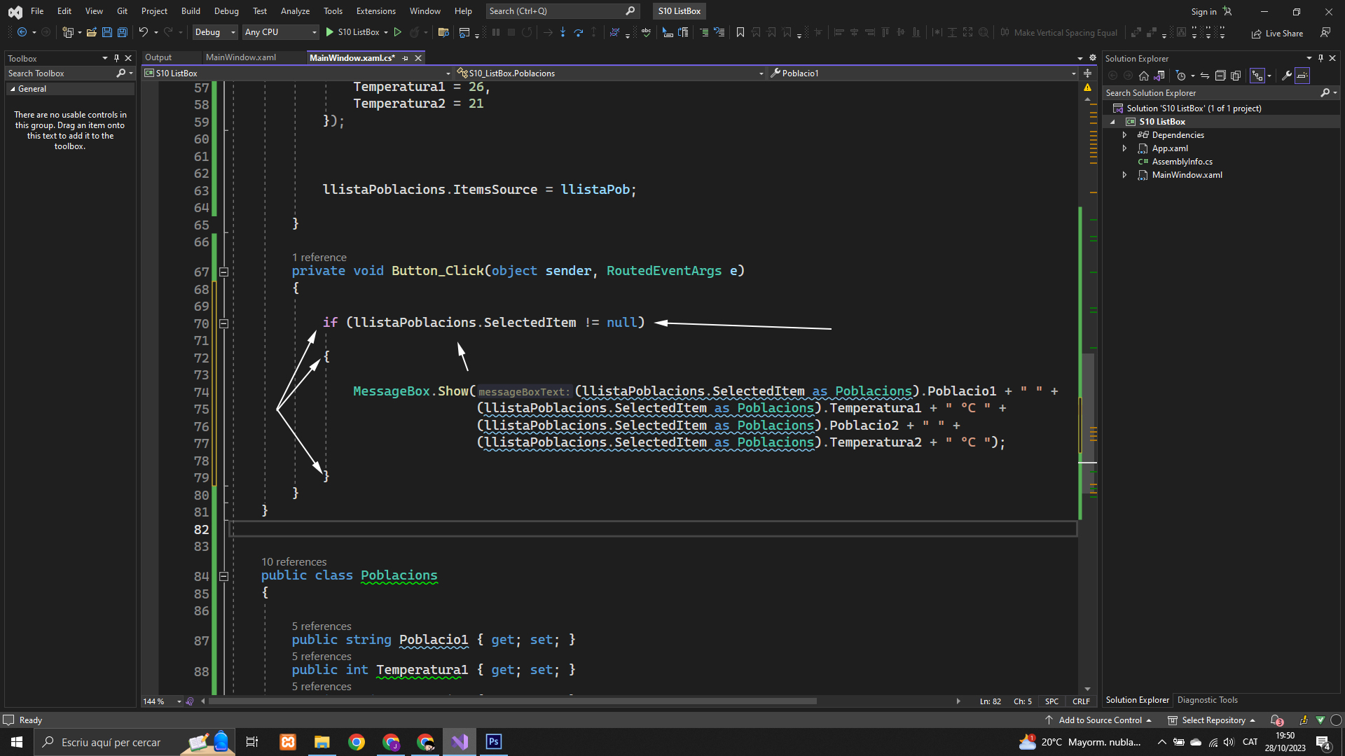Click the Undo arrow icon

[143, 32]
